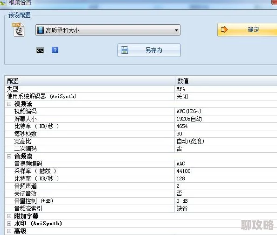
Task: Select the 音频流 group label
Action: [x=23, y=156]
